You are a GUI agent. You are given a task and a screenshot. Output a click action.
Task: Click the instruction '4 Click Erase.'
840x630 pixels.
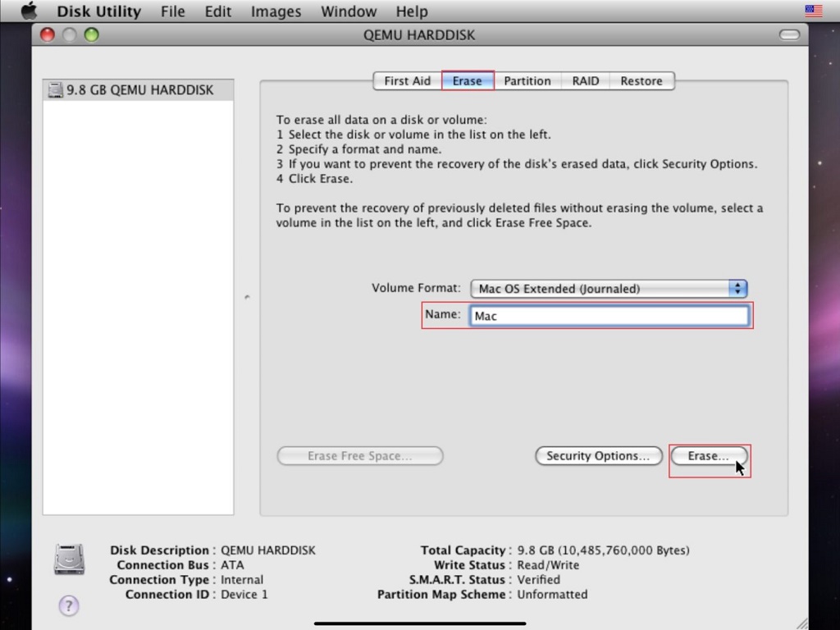point(314,178)
